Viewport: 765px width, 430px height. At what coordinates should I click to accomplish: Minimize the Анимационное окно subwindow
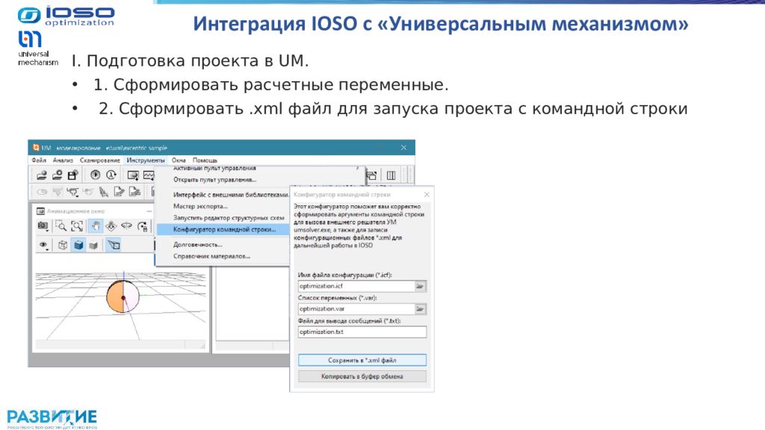point(149,211)
